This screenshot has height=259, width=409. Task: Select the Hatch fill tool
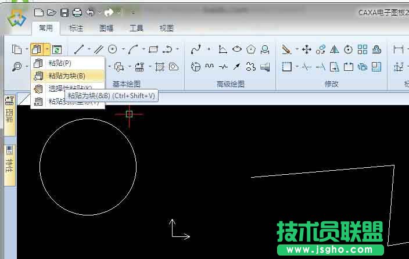(160, 67)
